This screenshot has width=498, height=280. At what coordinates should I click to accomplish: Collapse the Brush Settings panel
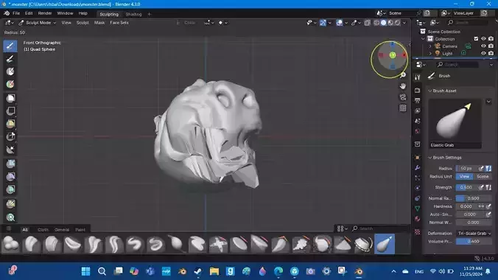click(x=429, y=158)
